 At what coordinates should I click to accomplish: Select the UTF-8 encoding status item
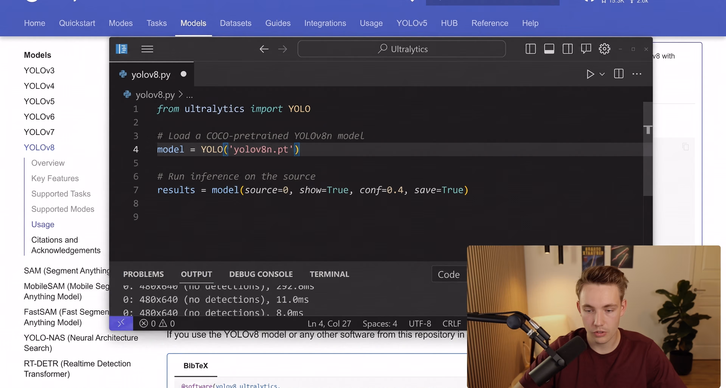pos(420,324)
